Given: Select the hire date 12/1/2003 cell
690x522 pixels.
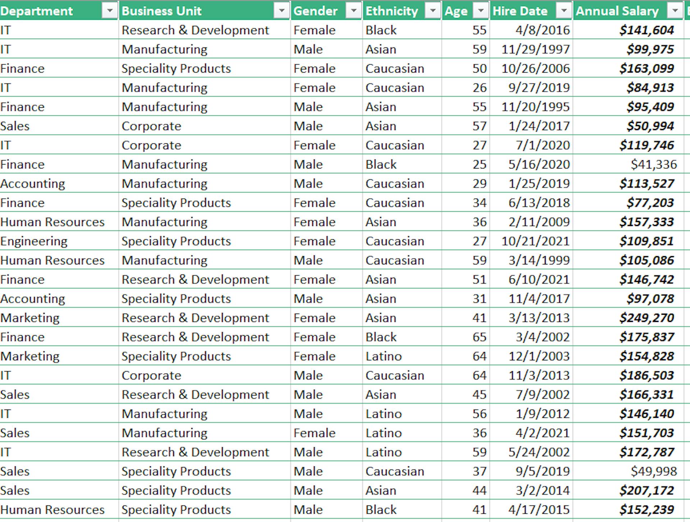Looking at the screenshot, I should coord(539,356).
